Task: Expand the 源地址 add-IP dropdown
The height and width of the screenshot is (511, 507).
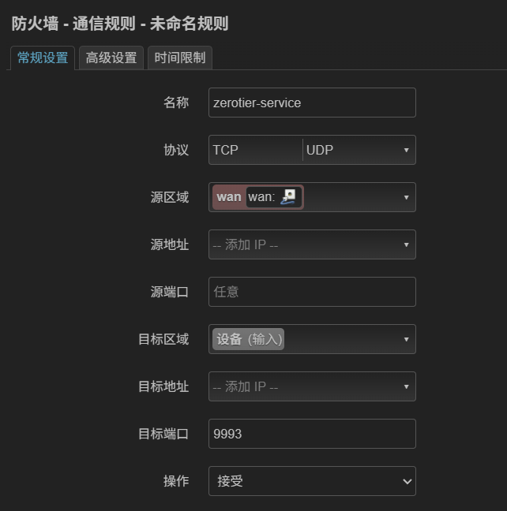Action: [x=406, y=244]
